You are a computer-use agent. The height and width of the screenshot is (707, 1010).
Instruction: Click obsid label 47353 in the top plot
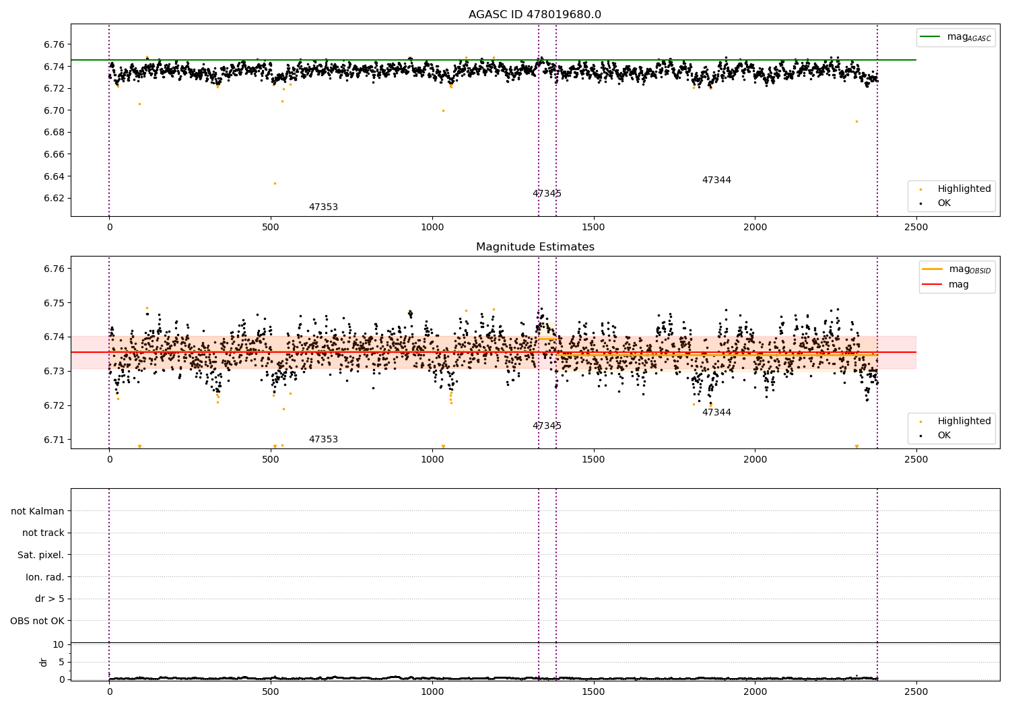[x=323, y=207]
